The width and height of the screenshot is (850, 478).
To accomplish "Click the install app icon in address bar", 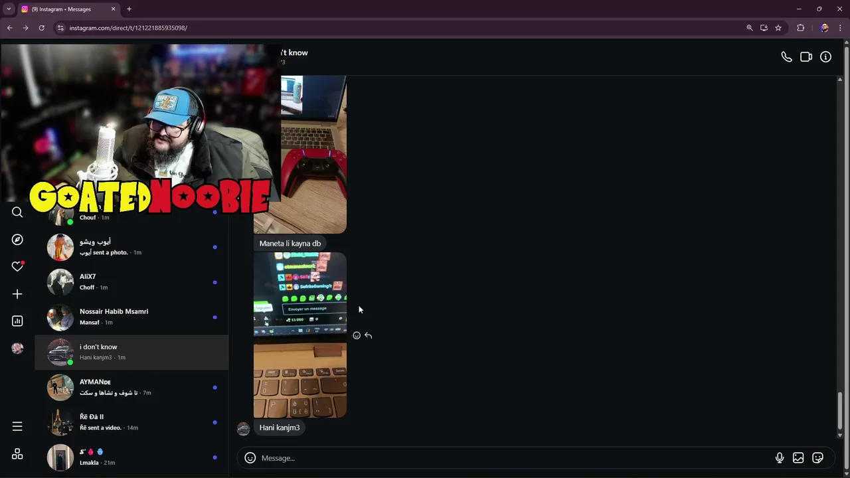I will tap(764, 28).
